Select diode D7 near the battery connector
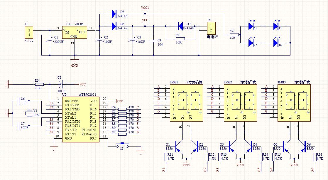 pos(181,26)
